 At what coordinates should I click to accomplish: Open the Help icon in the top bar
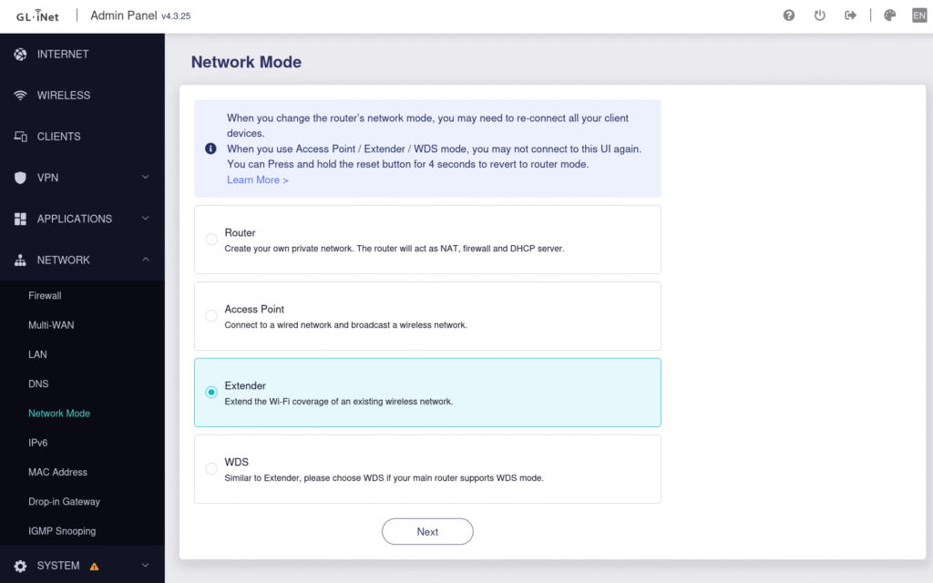tap(789, 15)
